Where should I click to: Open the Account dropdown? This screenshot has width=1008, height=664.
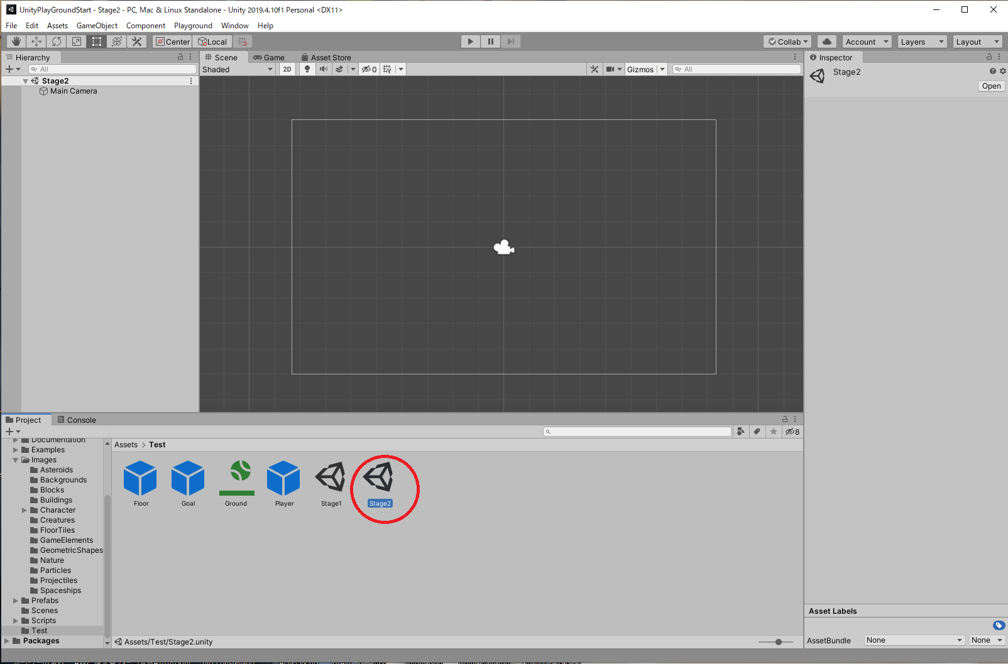click(x=867, y=41)
